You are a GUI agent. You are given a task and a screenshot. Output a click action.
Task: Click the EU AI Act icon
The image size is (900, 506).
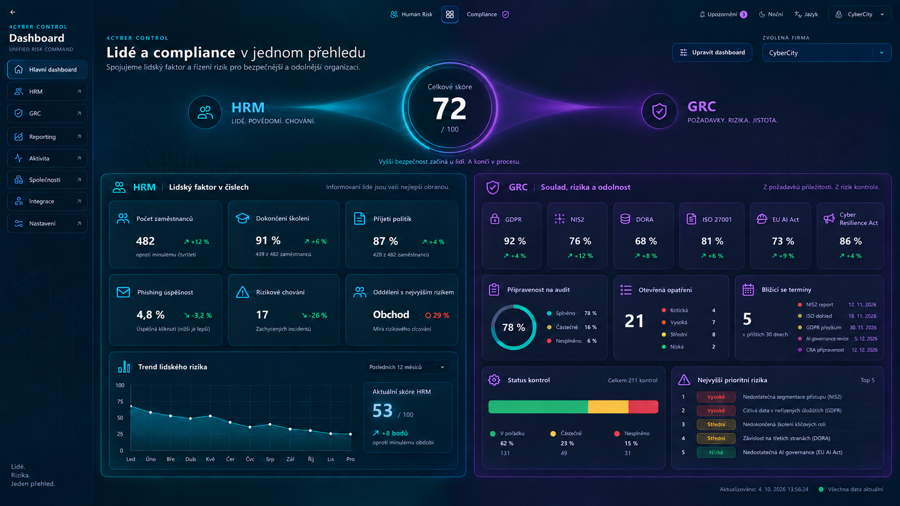[762, 219]
